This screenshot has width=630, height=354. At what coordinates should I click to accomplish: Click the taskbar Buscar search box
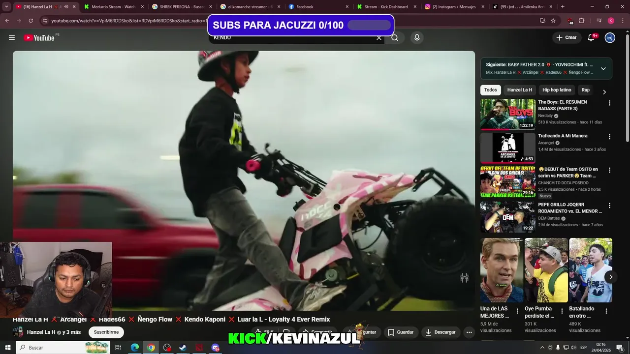[64, 348]
